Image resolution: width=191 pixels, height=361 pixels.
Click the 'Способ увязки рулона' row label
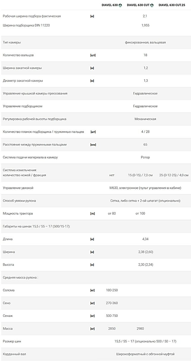[19, 201]
